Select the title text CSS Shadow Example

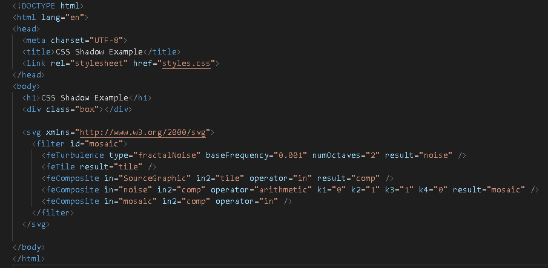99,52
